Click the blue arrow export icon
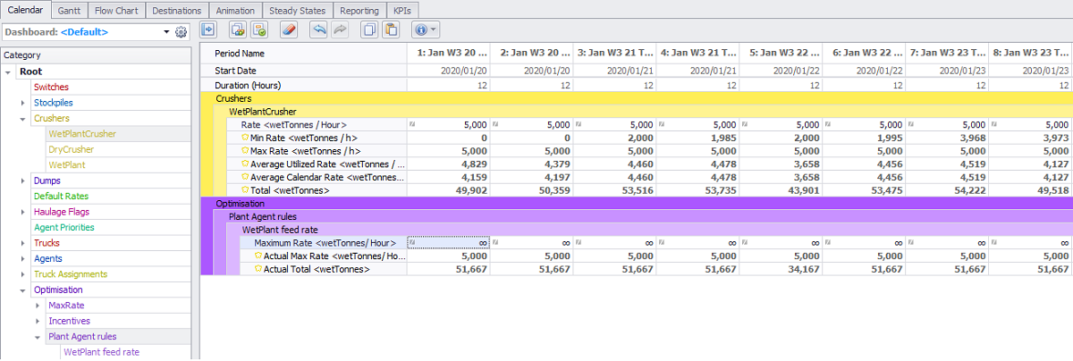1073x361 pixels. pos(208,29)
